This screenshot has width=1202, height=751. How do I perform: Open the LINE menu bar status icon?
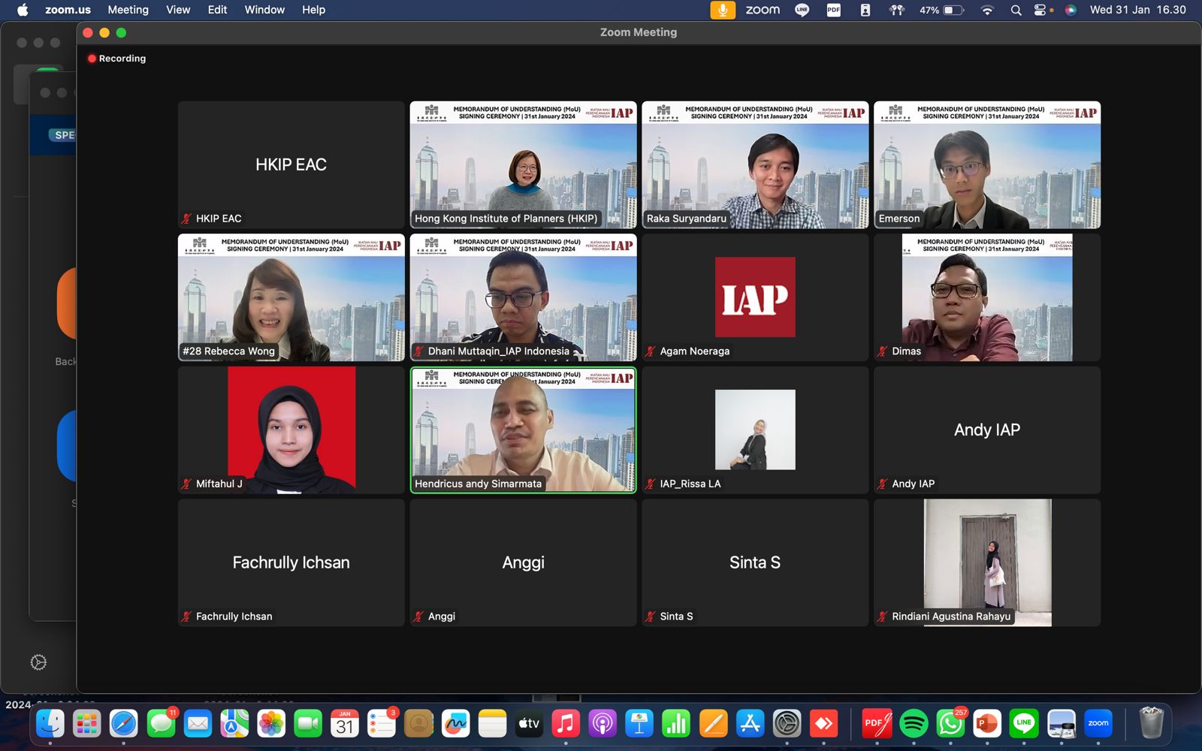click(x=802, y=10)
